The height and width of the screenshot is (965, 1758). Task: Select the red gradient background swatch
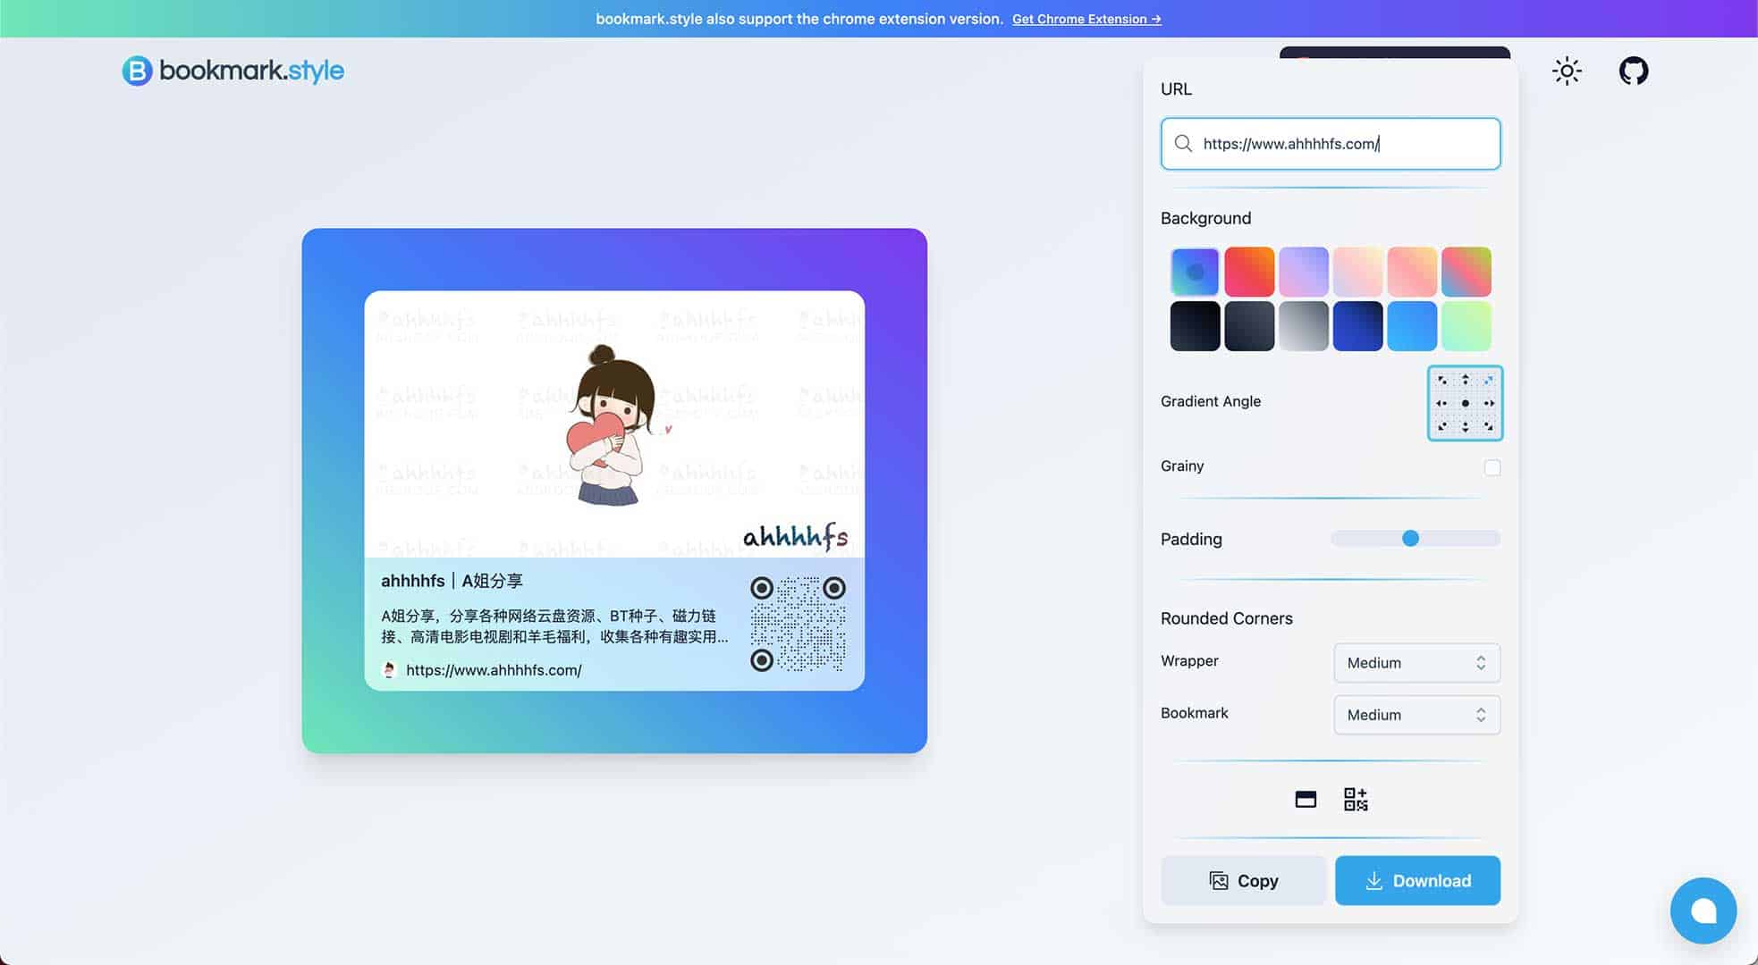click(x=1249, y=271)
